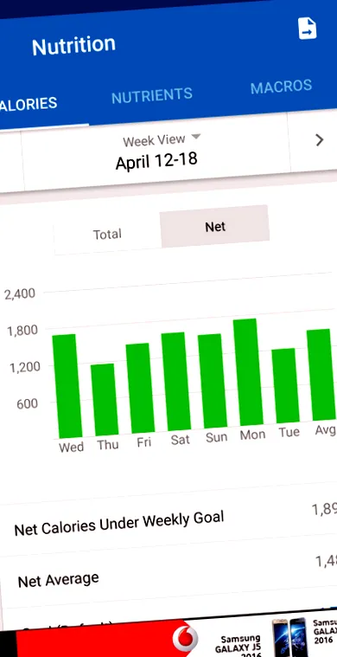Click the 1,200 axis label
The image size is (337, 657).
pos(24,368)
